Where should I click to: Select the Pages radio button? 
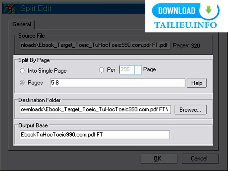(x=22, y=83)
